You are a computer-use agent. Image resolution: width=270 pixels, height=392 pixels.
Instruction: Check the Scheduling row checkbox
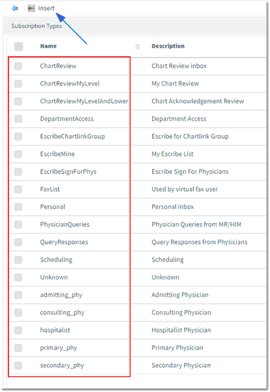click(x=18, y=260)
